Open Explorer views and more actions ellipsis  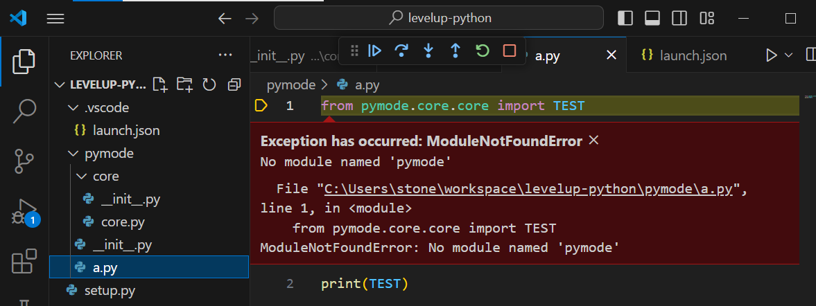click(x=225, y=55)
